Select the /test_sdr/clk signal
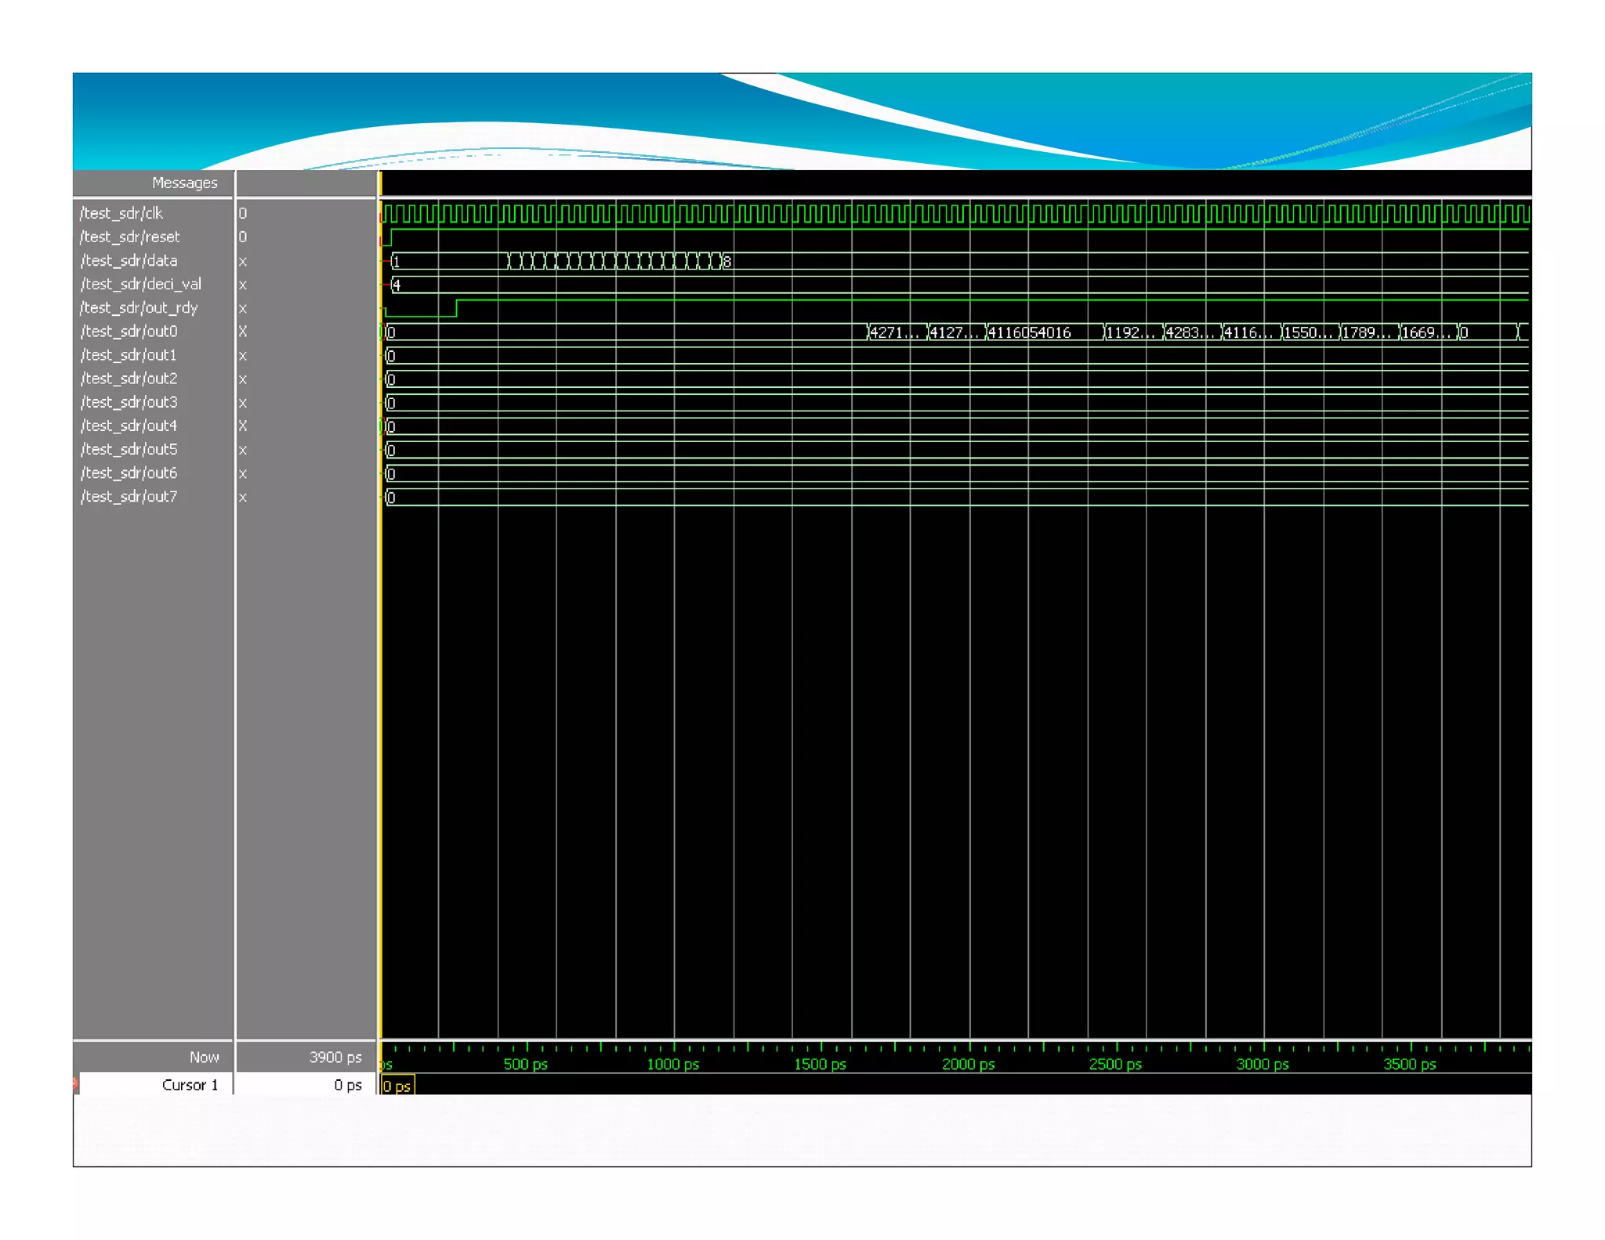1605x1240 pixels. click(x=121, y=213)
